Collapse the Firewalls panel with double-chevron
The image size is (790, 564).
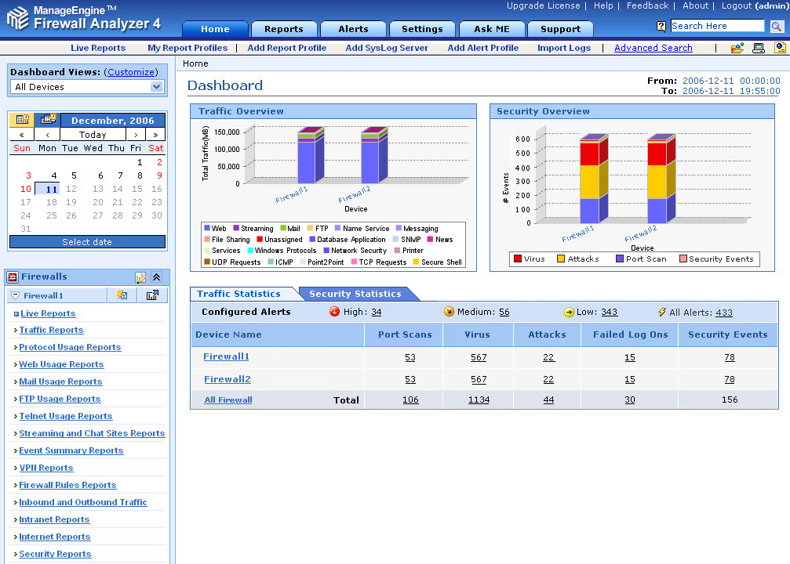coord(157,277)
